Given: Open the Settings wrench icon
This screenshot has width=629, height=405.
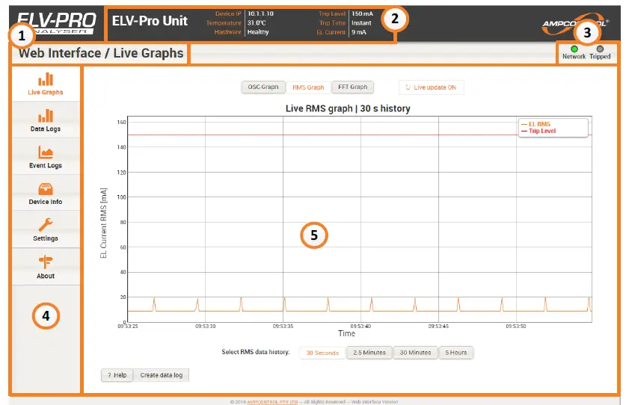Looking at the screenshot, I should pos(46,225).
